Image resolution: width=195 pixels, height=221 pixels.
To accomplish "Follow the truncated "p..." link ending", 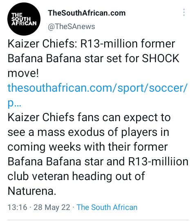I will pyautogui.click(x=14, y=104).
